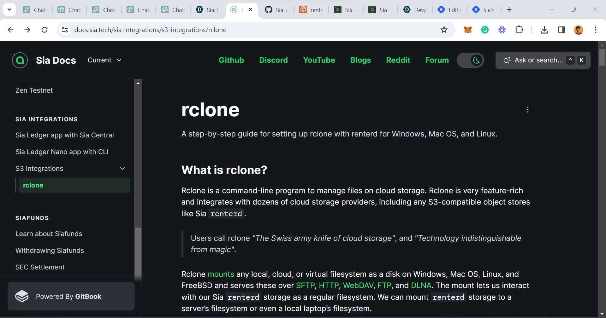Open Sia Ledger Nano app with CLI
Image resolution: width=606 pixels, height=318 pixels.
(x=62, y=152)
